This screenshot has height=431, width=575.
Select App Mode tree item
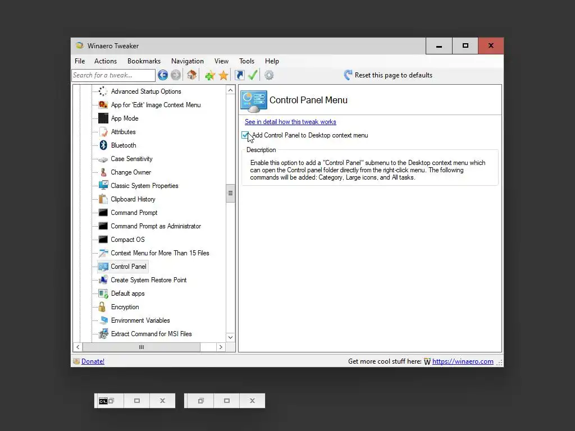pyautogui.click(x=125, y=118)
